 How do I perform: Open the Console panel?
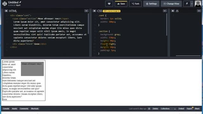[x=6, y=109]
